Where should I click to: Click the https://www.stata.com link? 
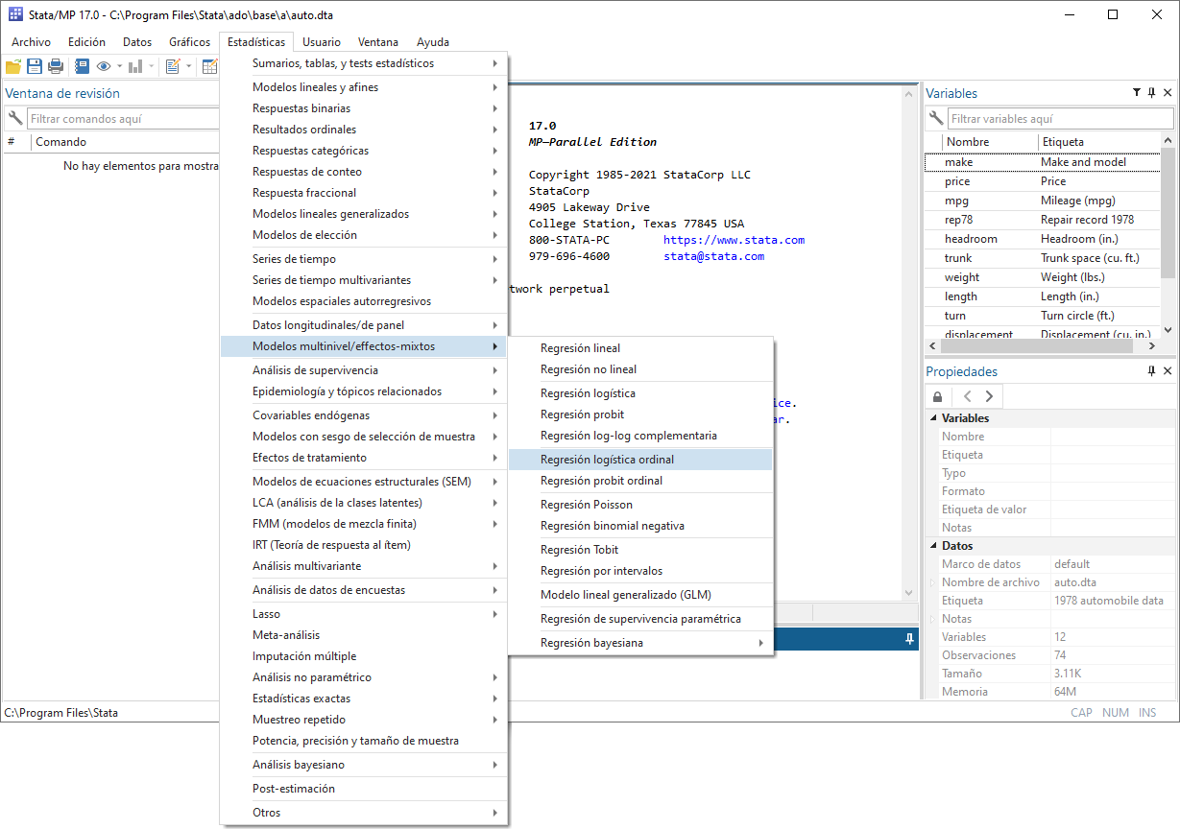coord(734,240)
